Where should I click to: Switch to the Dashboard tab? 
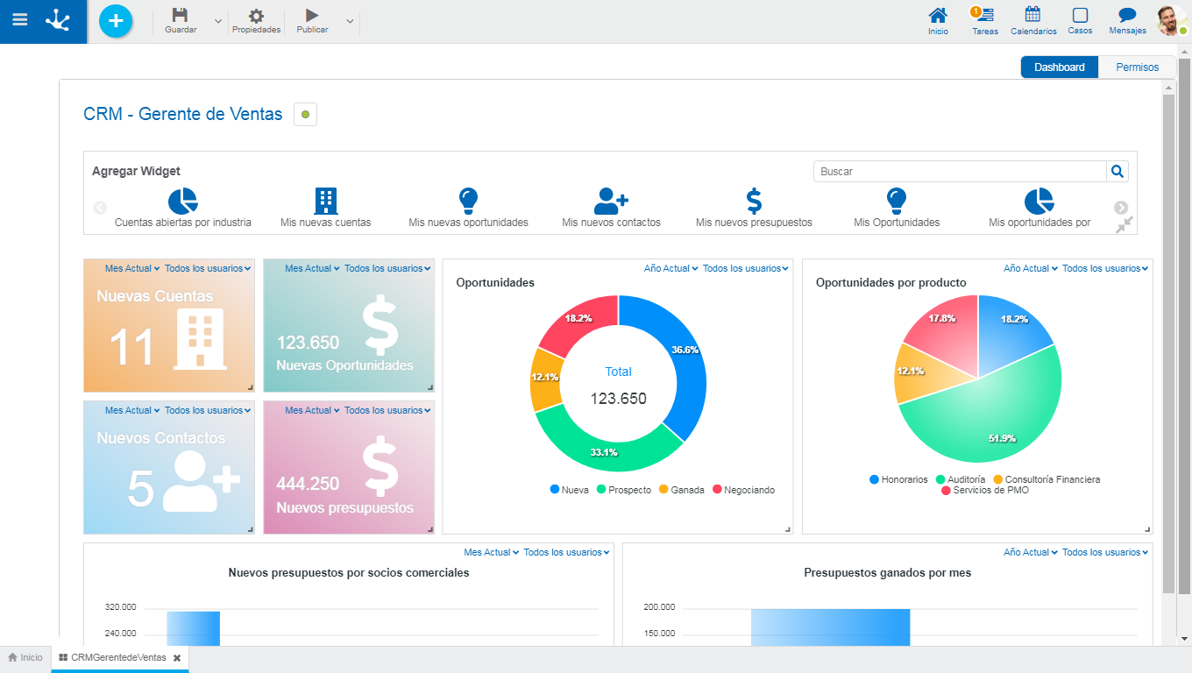point(1060,67)
